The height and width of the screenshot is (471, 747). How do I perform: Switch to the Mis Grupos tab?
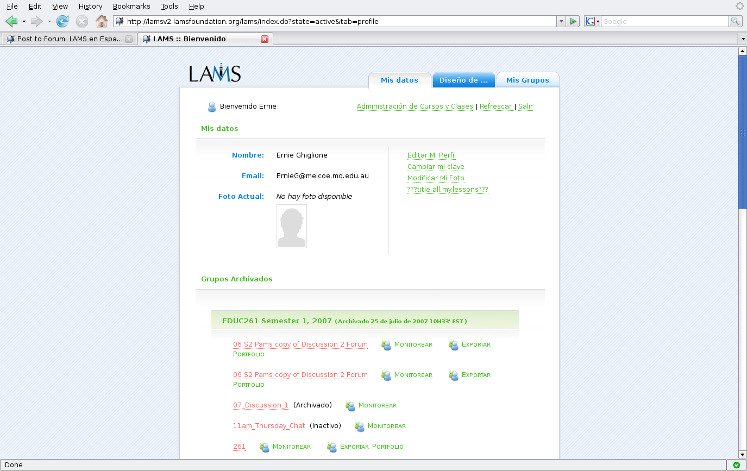coord(527,80)
